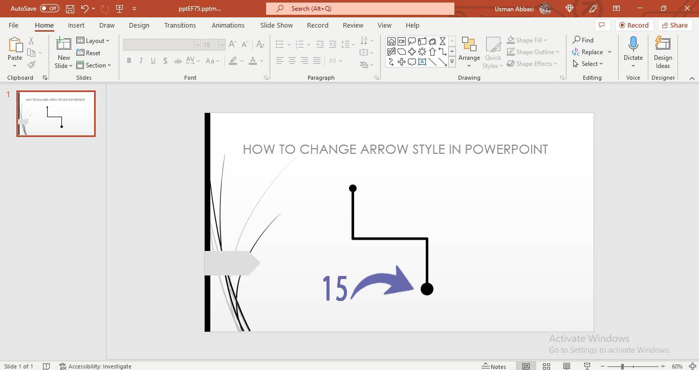699x370 pixels.
Task: Switch to the Insert tab
Action: point(76,25)
